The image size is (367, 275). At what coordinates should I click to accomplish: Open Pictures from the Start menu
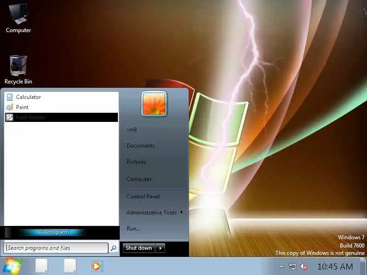136,162
